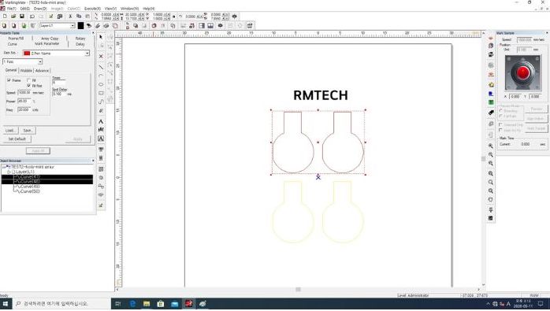Select the ellipse drawing tool
550x311 pixels.
click(101, 84)
